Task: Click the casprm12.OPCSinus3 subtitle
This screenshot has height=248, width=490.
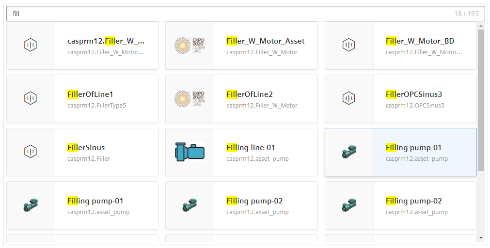Action: click(x=415, y=106)
